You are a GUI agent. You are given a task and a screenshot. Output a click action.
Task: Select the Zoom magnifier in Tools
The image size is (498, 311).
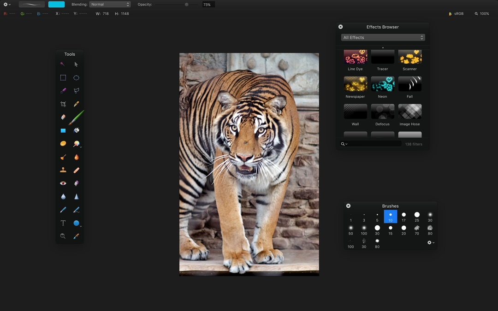[x=63, y=236]
